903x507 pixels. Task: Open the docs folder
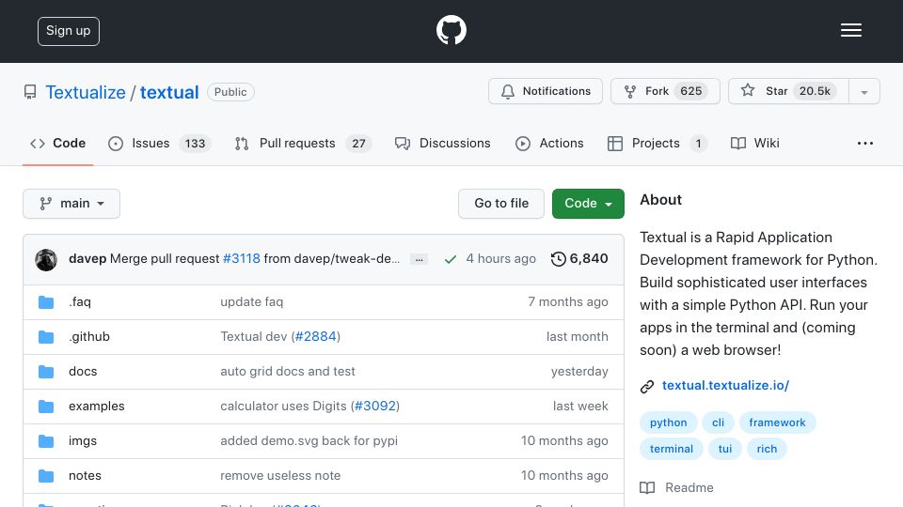(x=83, y=372)
